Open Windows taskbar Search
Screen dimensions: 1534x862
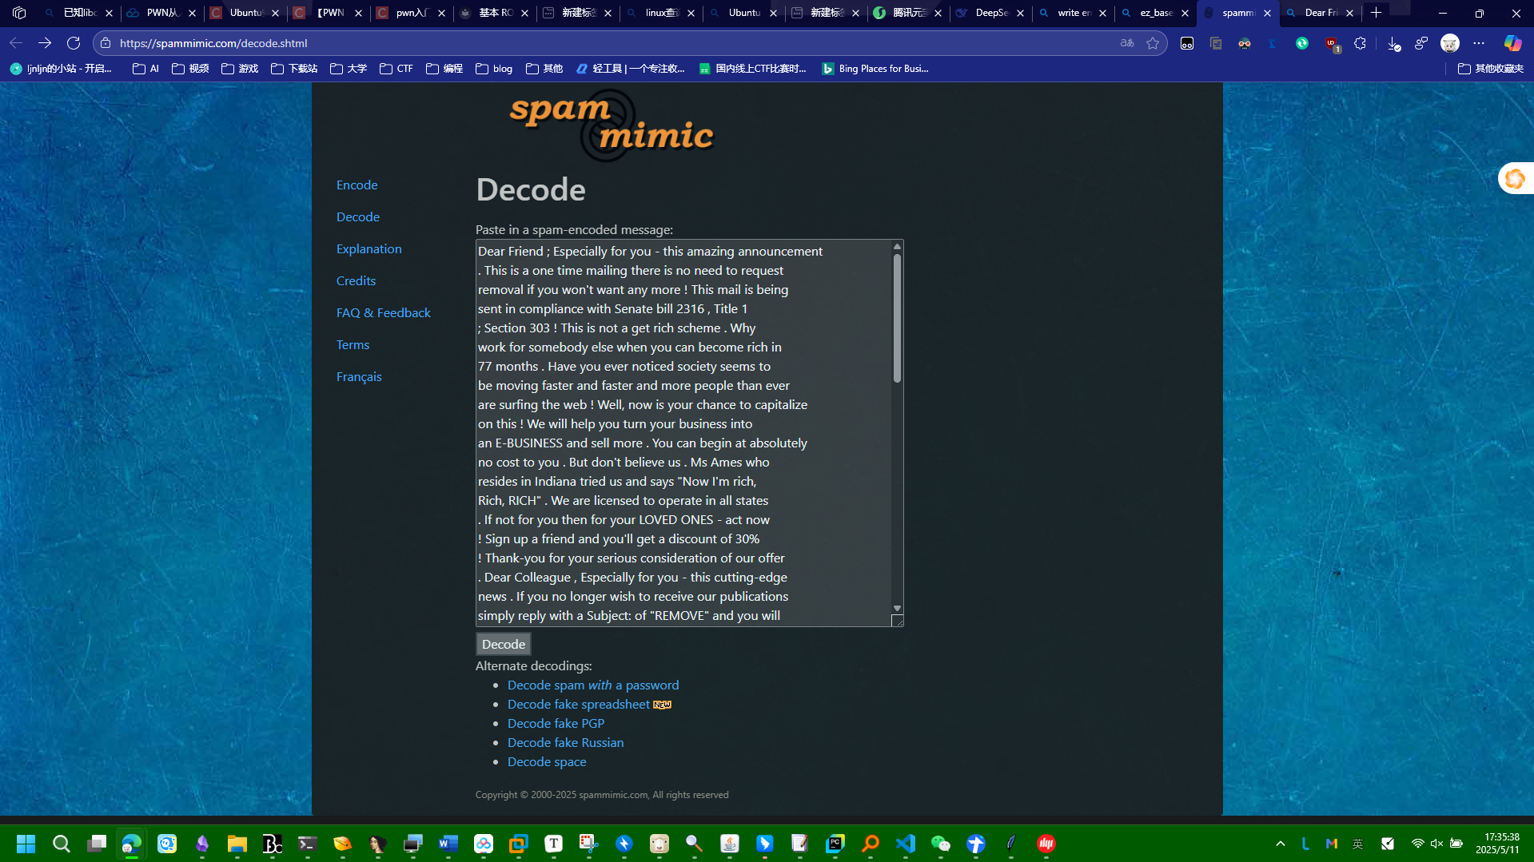[61, 844]
